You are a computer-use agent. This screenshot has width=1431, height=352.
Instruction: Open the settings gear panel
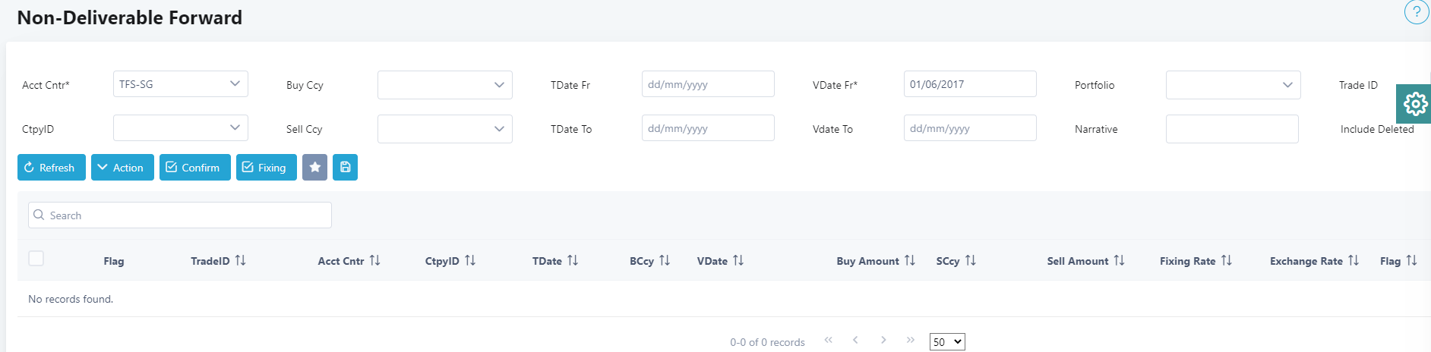coord(1414,104)
